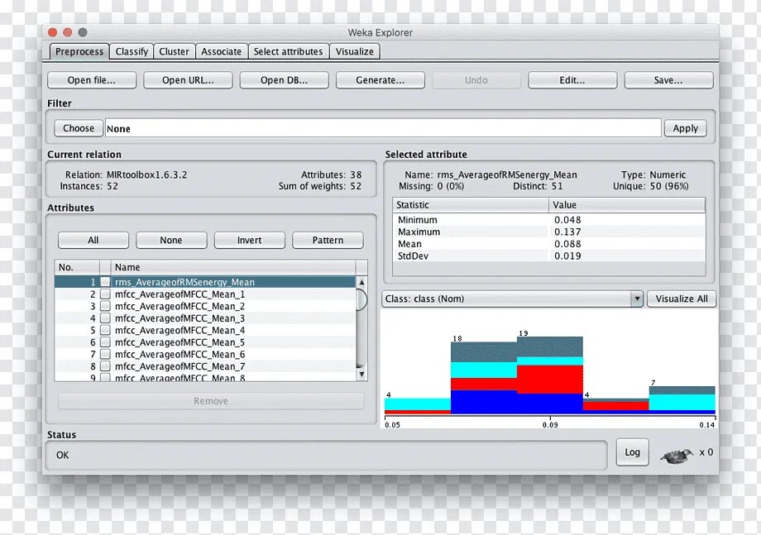Click the Mean value 0.088
The height and width of the screenshot is (535, 761).
[x=567, y=244]
